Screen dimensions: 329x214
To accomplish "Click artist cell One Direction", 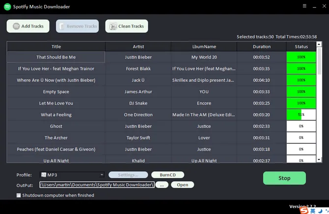I will 138,115.
